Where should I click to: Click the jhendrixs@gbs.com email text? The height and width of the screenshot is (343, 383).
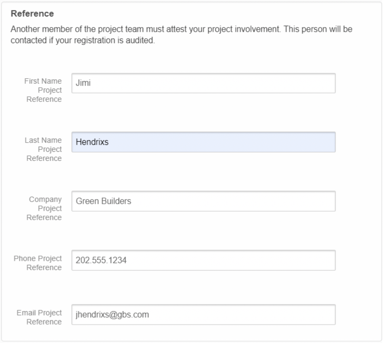coord(112,315)
